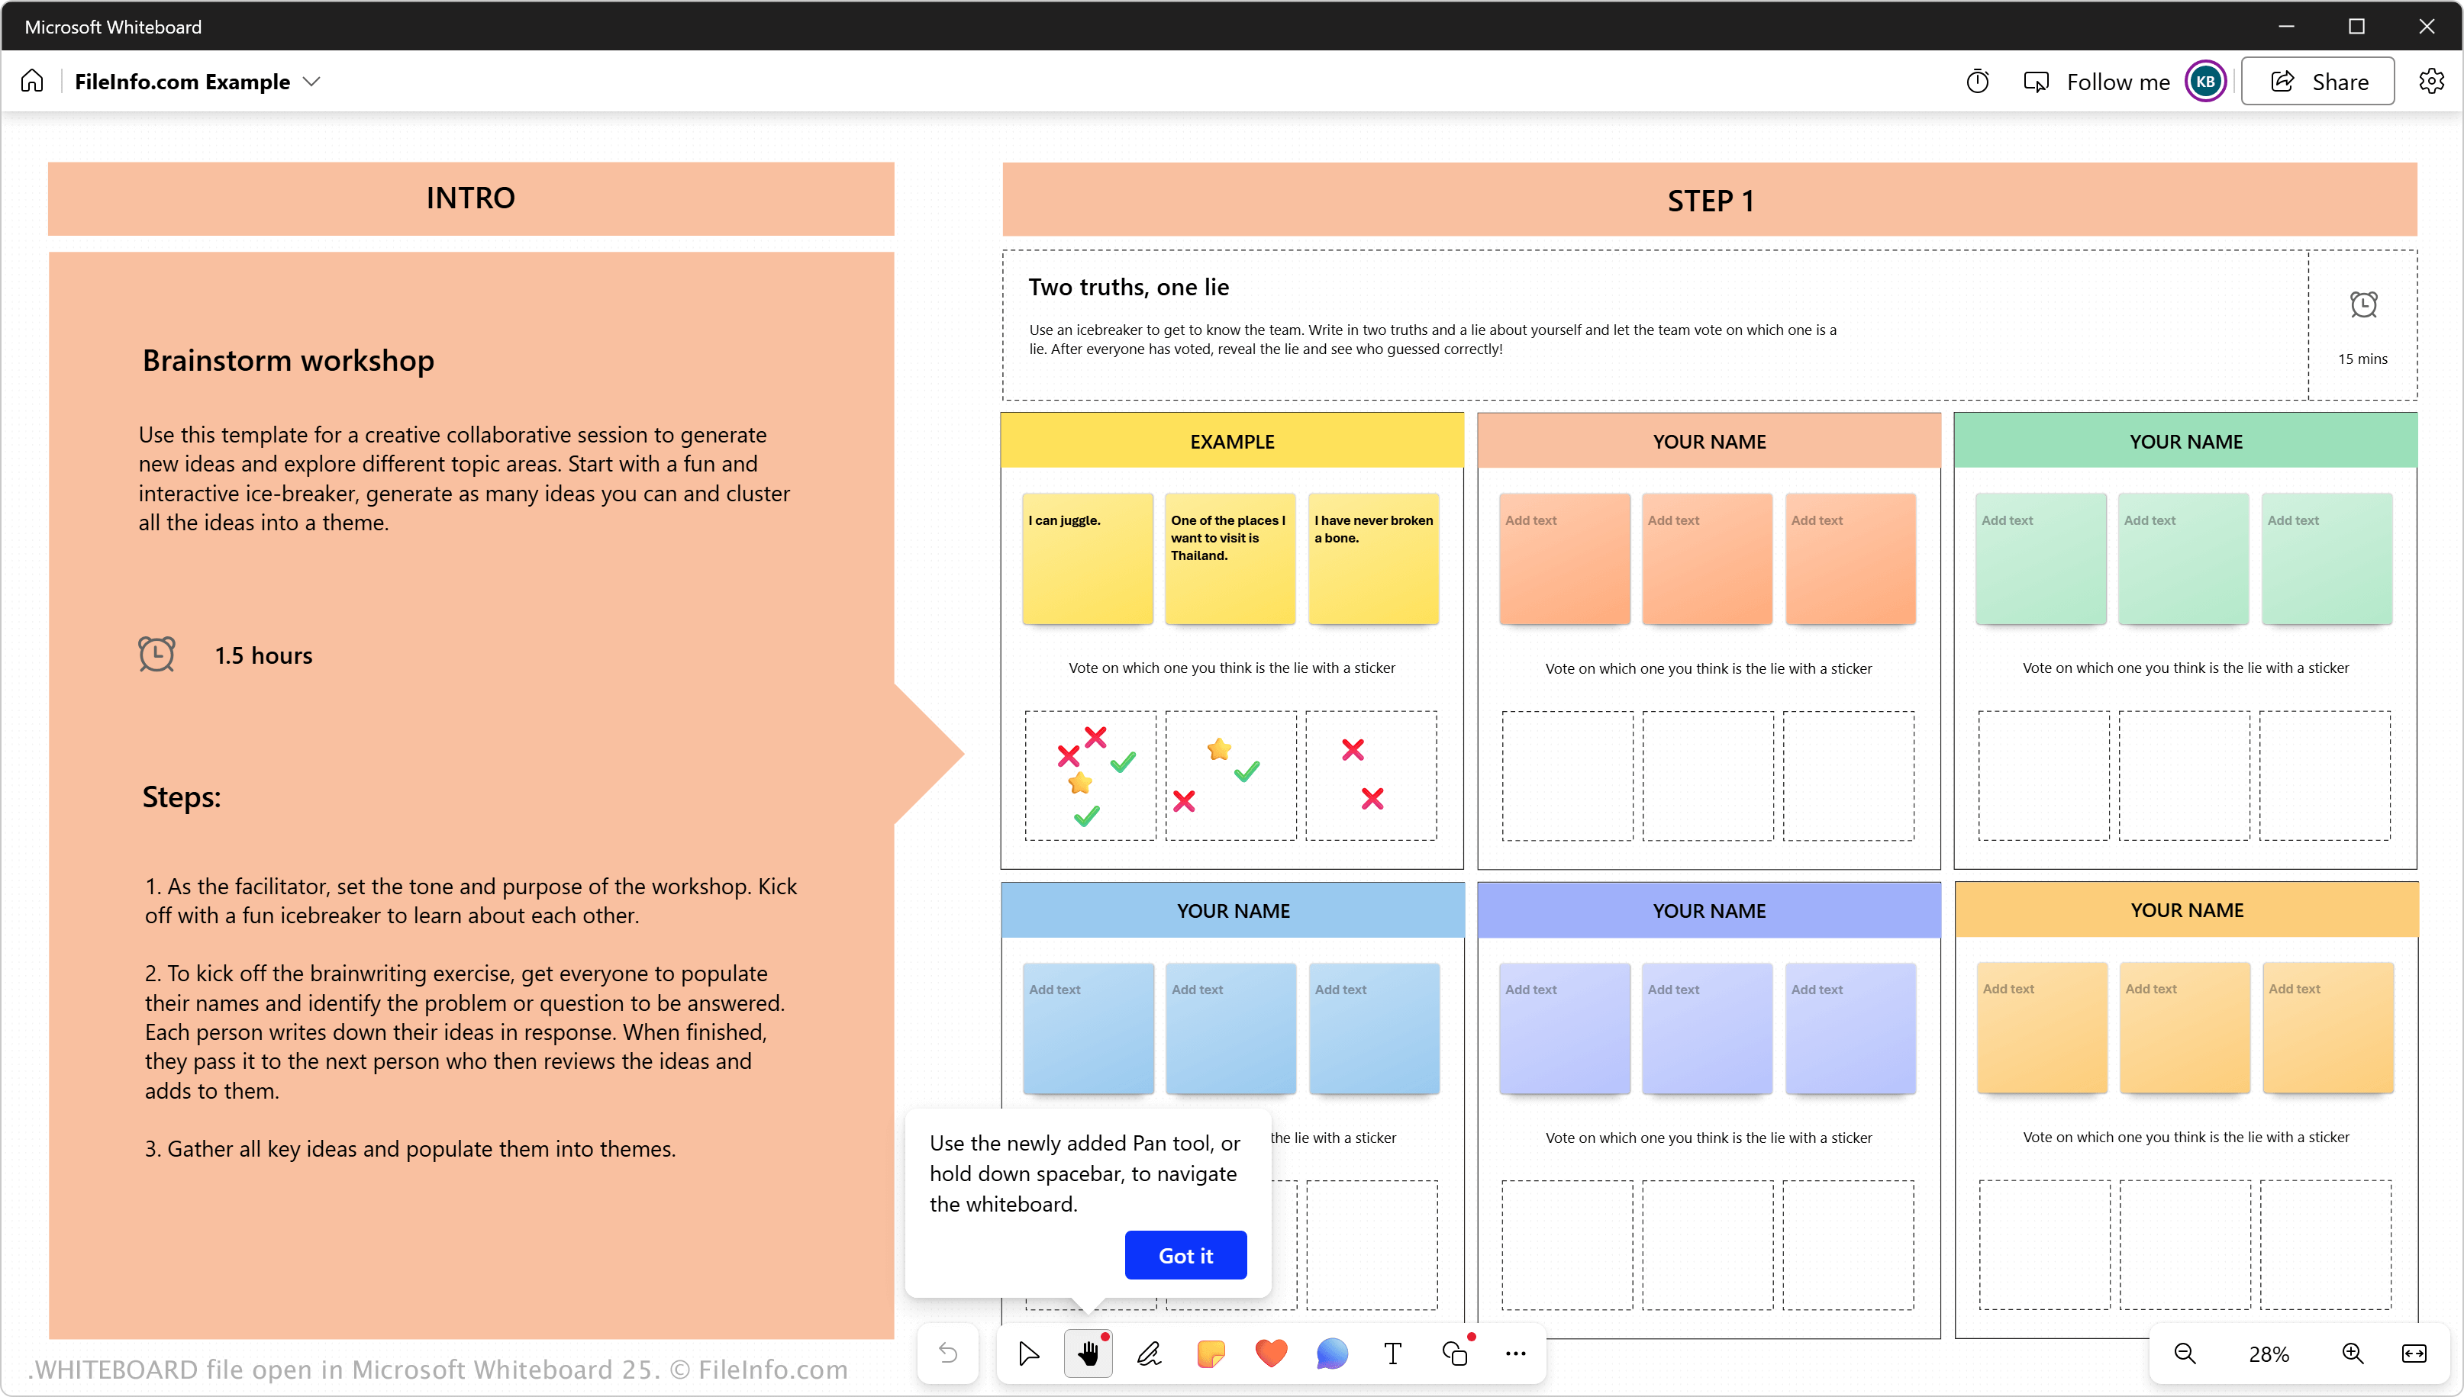Screen dimensions: 2464x1397
Task: Open the comments bubble tool
Action: (1331, 1354)
